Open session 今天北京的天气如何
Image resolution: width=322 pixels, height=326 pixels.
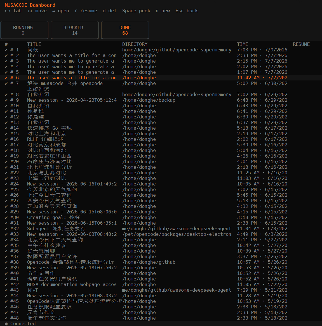161,190
